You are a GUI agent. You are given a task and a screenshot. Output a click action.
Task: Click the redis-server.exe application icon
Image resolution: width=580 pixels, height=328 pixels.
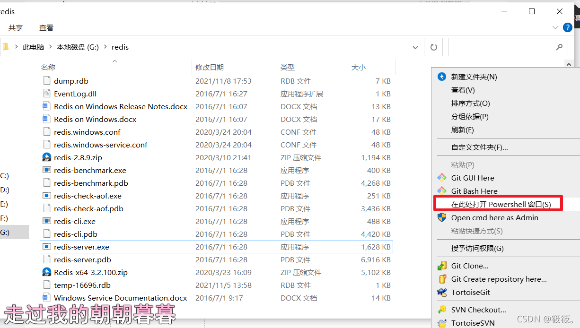pyautogui.click(x=46, y=247)
